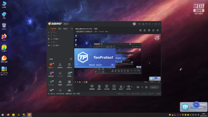Select the 全屏 1 source row

tap(60, 45)
